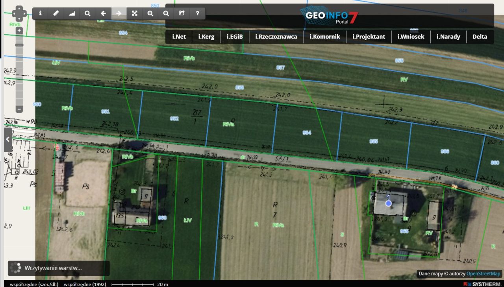
Task: Open the i.Komornik menu item
Action: (325, 37)
